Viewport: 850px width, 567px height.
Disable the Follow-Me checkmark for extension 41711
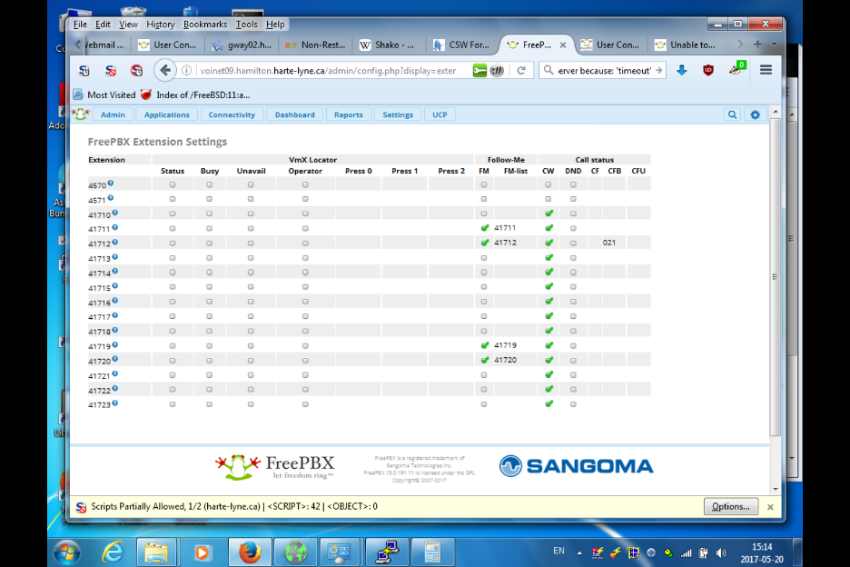pos(485,228)
